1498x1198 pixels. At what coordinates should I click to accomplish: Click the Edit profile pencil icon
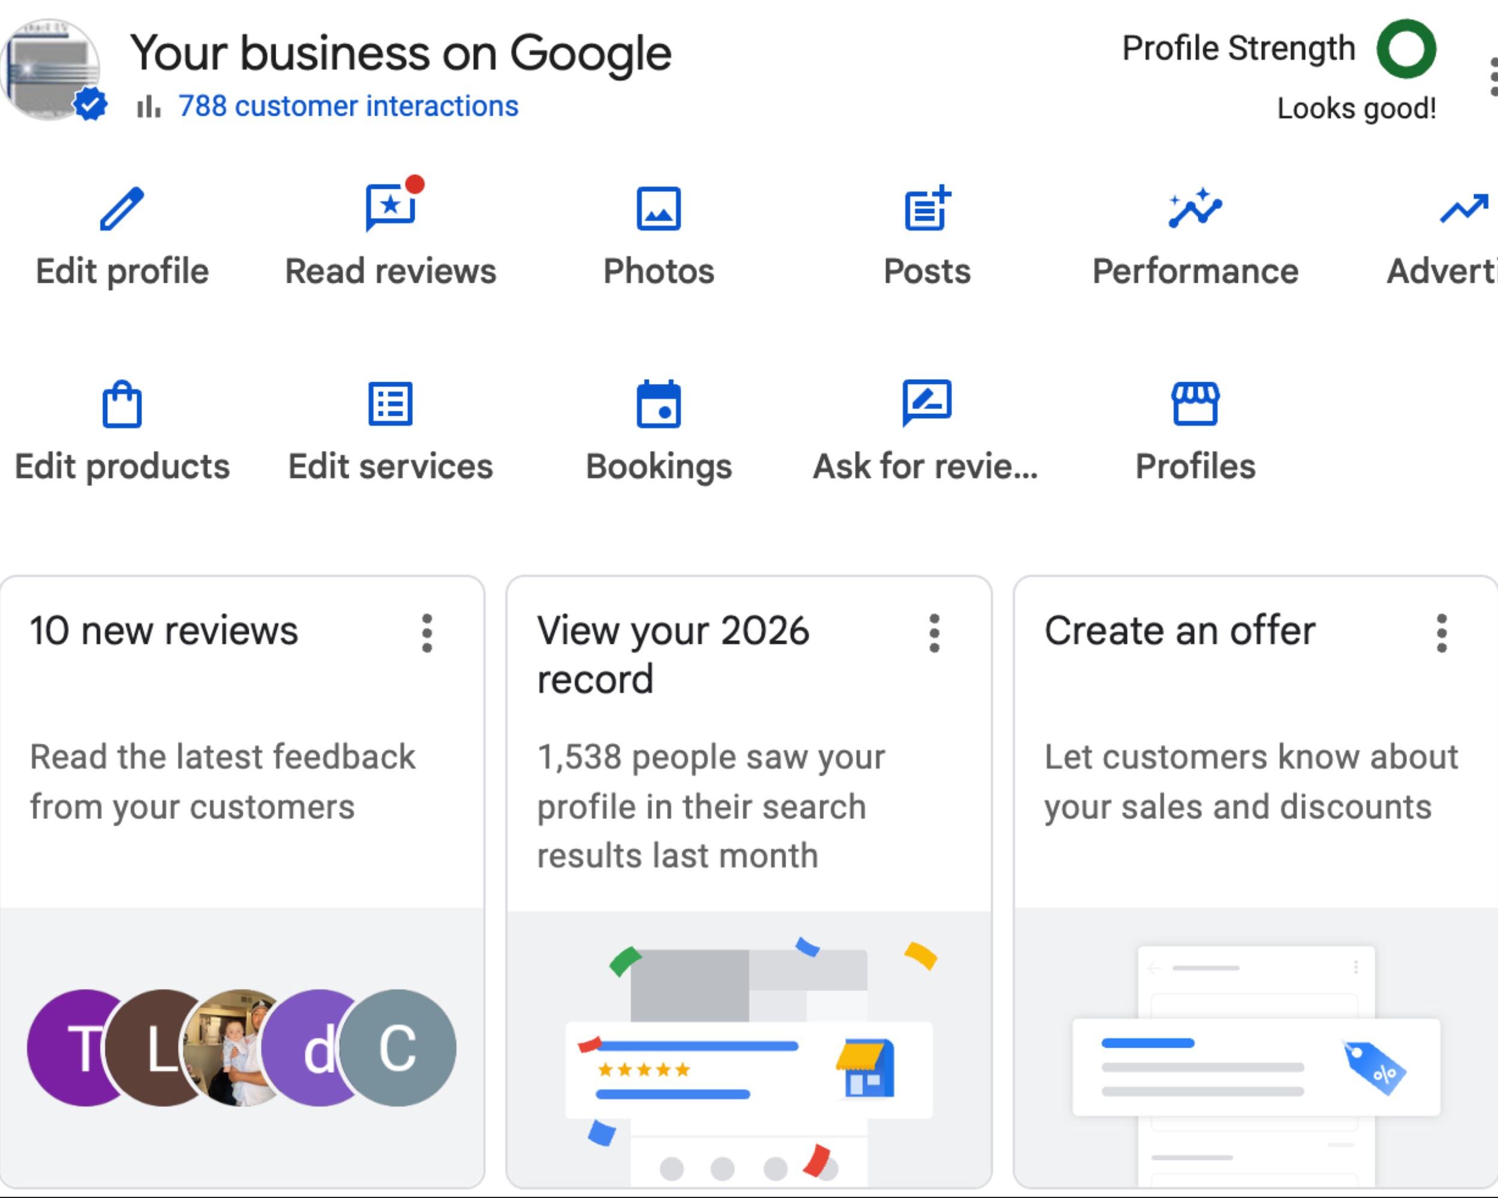pos(122,208)
